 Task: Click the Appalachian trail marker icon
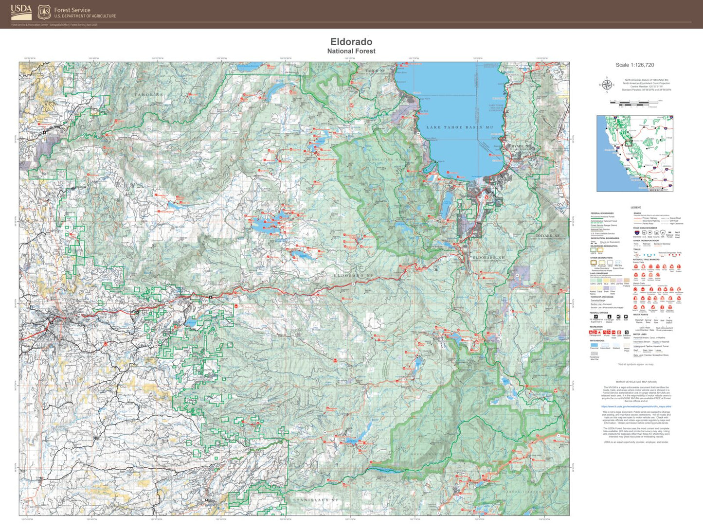click(x=635, y=266)
